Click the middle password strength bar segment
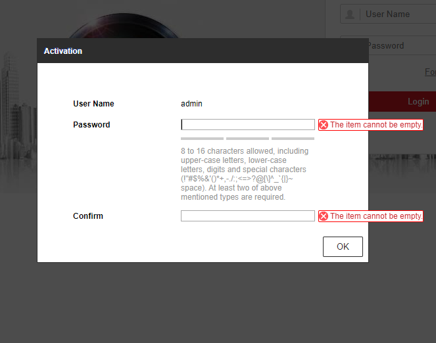 [247, 138]
